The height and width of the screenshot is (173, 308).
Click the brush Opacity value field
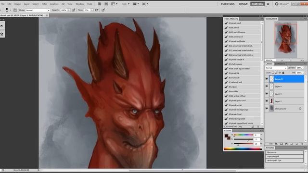point(64,10)
